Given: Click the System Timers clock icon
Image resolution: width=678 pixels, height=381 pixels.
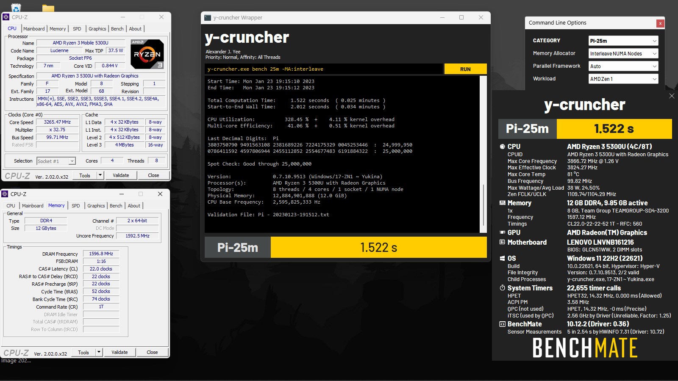Looking at the screenshot, I should 503,288.
